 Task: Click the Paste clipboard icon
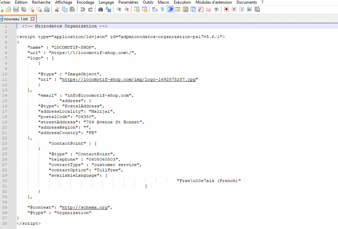pos(72,9)
